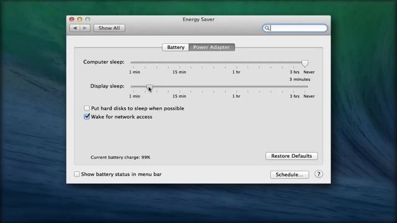Click the Display sleep: label

107,86
